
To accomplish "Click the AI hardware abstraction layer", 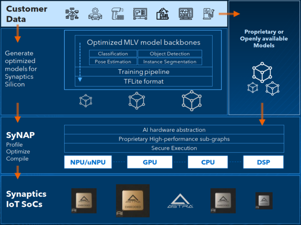I will 174,130.
